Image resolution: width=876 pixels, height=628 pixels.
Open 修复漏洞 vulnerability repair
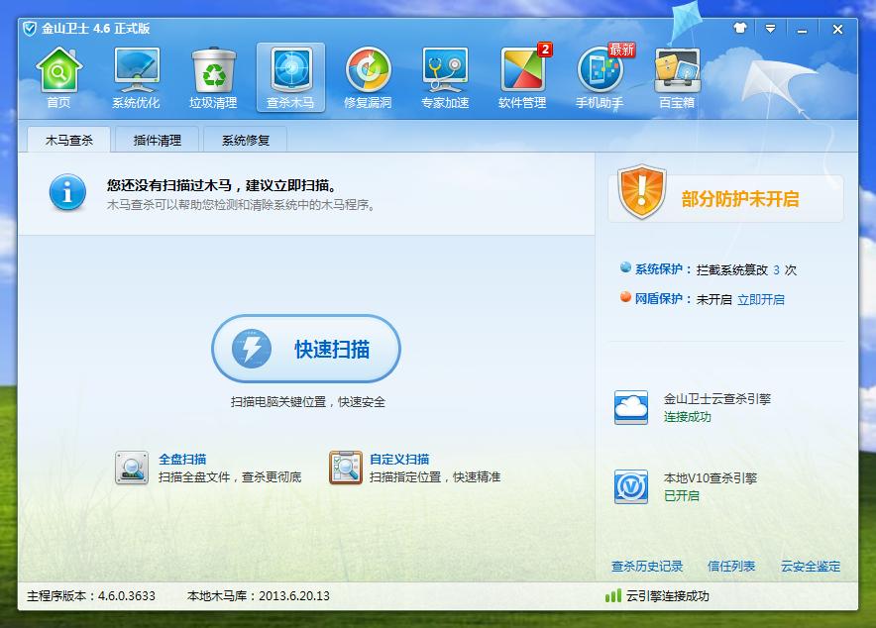[368, 77]
